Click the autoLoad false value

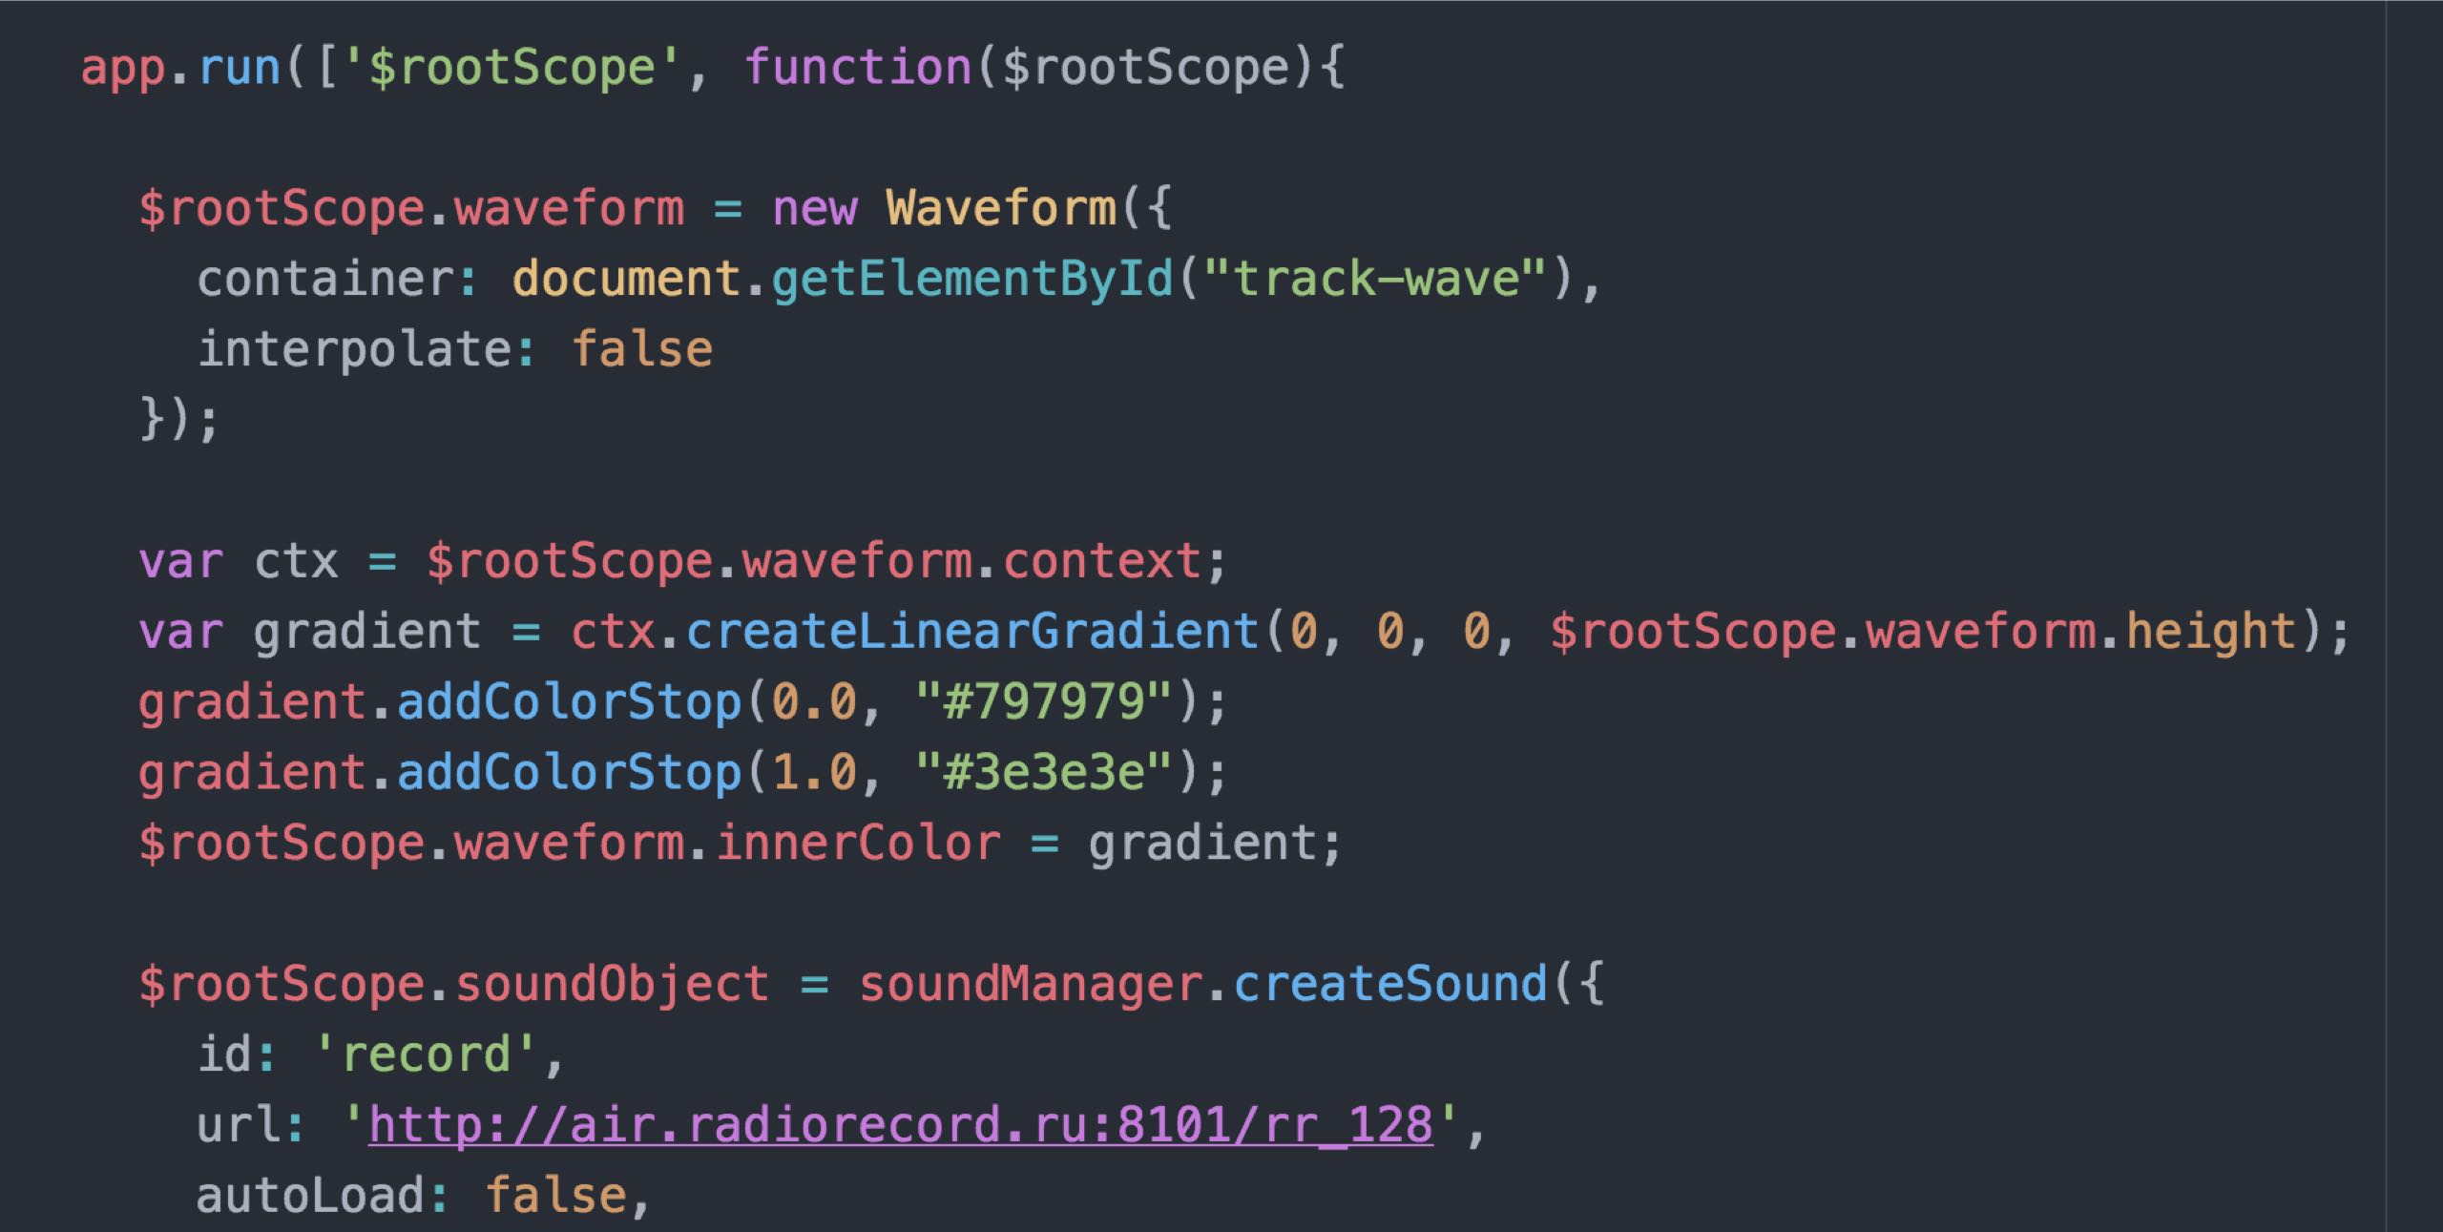[555, 1196]
